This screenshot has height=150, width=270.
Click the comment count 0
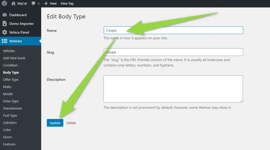[38, 4]
